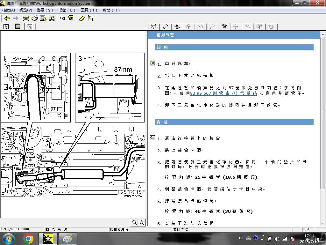
Task: Open the gears section tab
Action: pyautogui.click(x=177, y=27)
